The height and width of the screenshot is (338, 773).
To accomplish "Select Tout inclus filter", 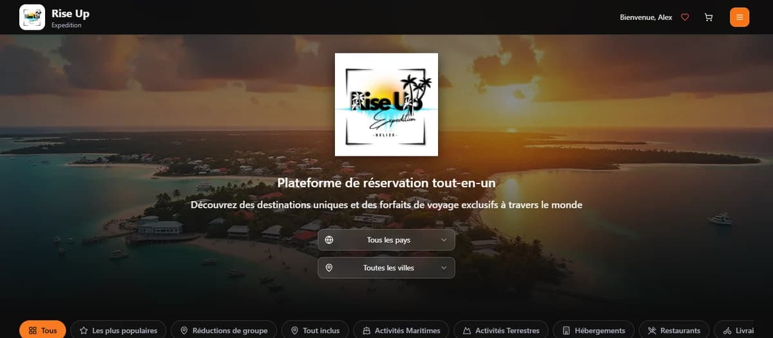I will click(315, 330).
